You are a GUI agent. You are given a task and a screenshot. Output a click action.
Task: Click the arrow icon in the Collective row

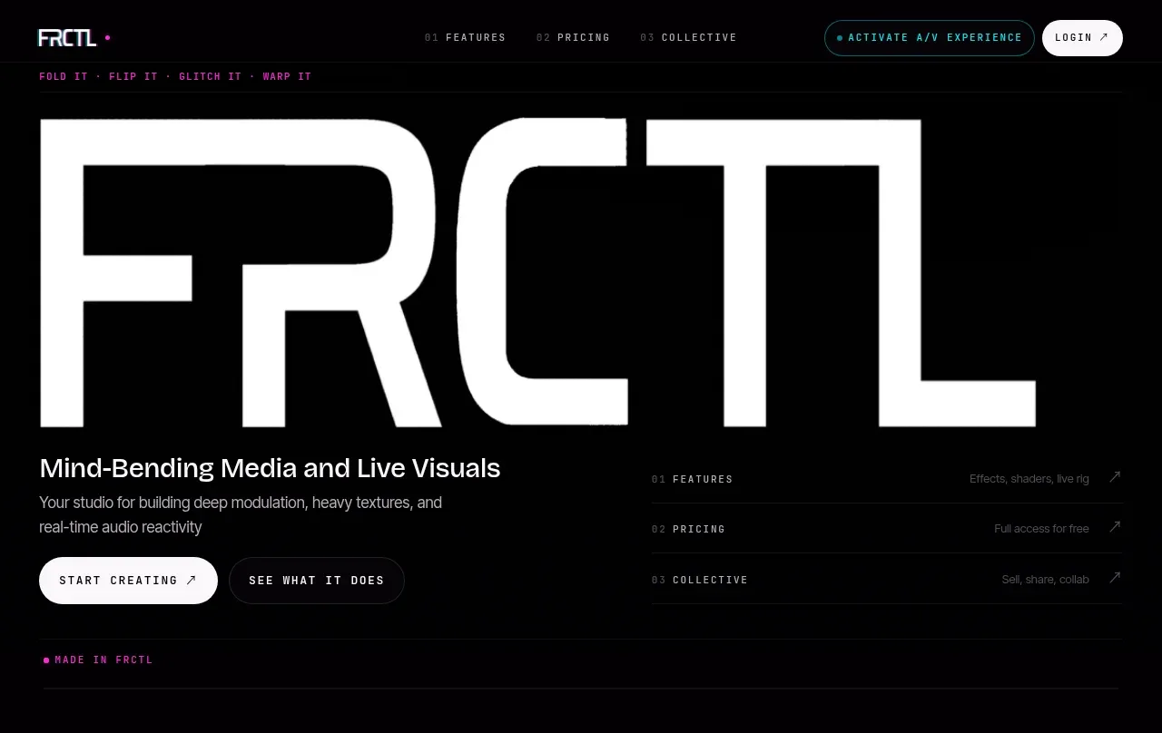click(1115, 578)
